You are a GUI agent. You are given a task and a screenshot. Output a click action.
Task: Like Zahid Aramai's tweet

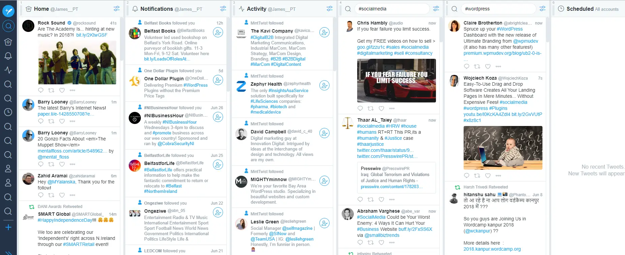pyautogui.click(x=62, y=195)
